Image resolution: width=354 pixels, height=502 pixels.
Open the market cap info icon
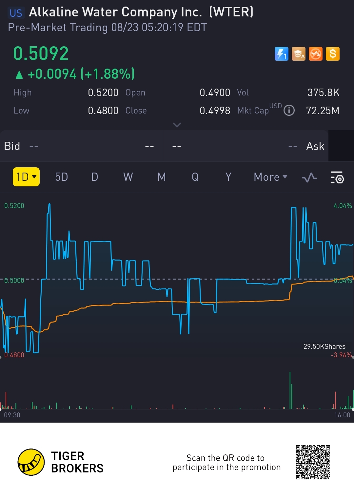click(289, 111)
